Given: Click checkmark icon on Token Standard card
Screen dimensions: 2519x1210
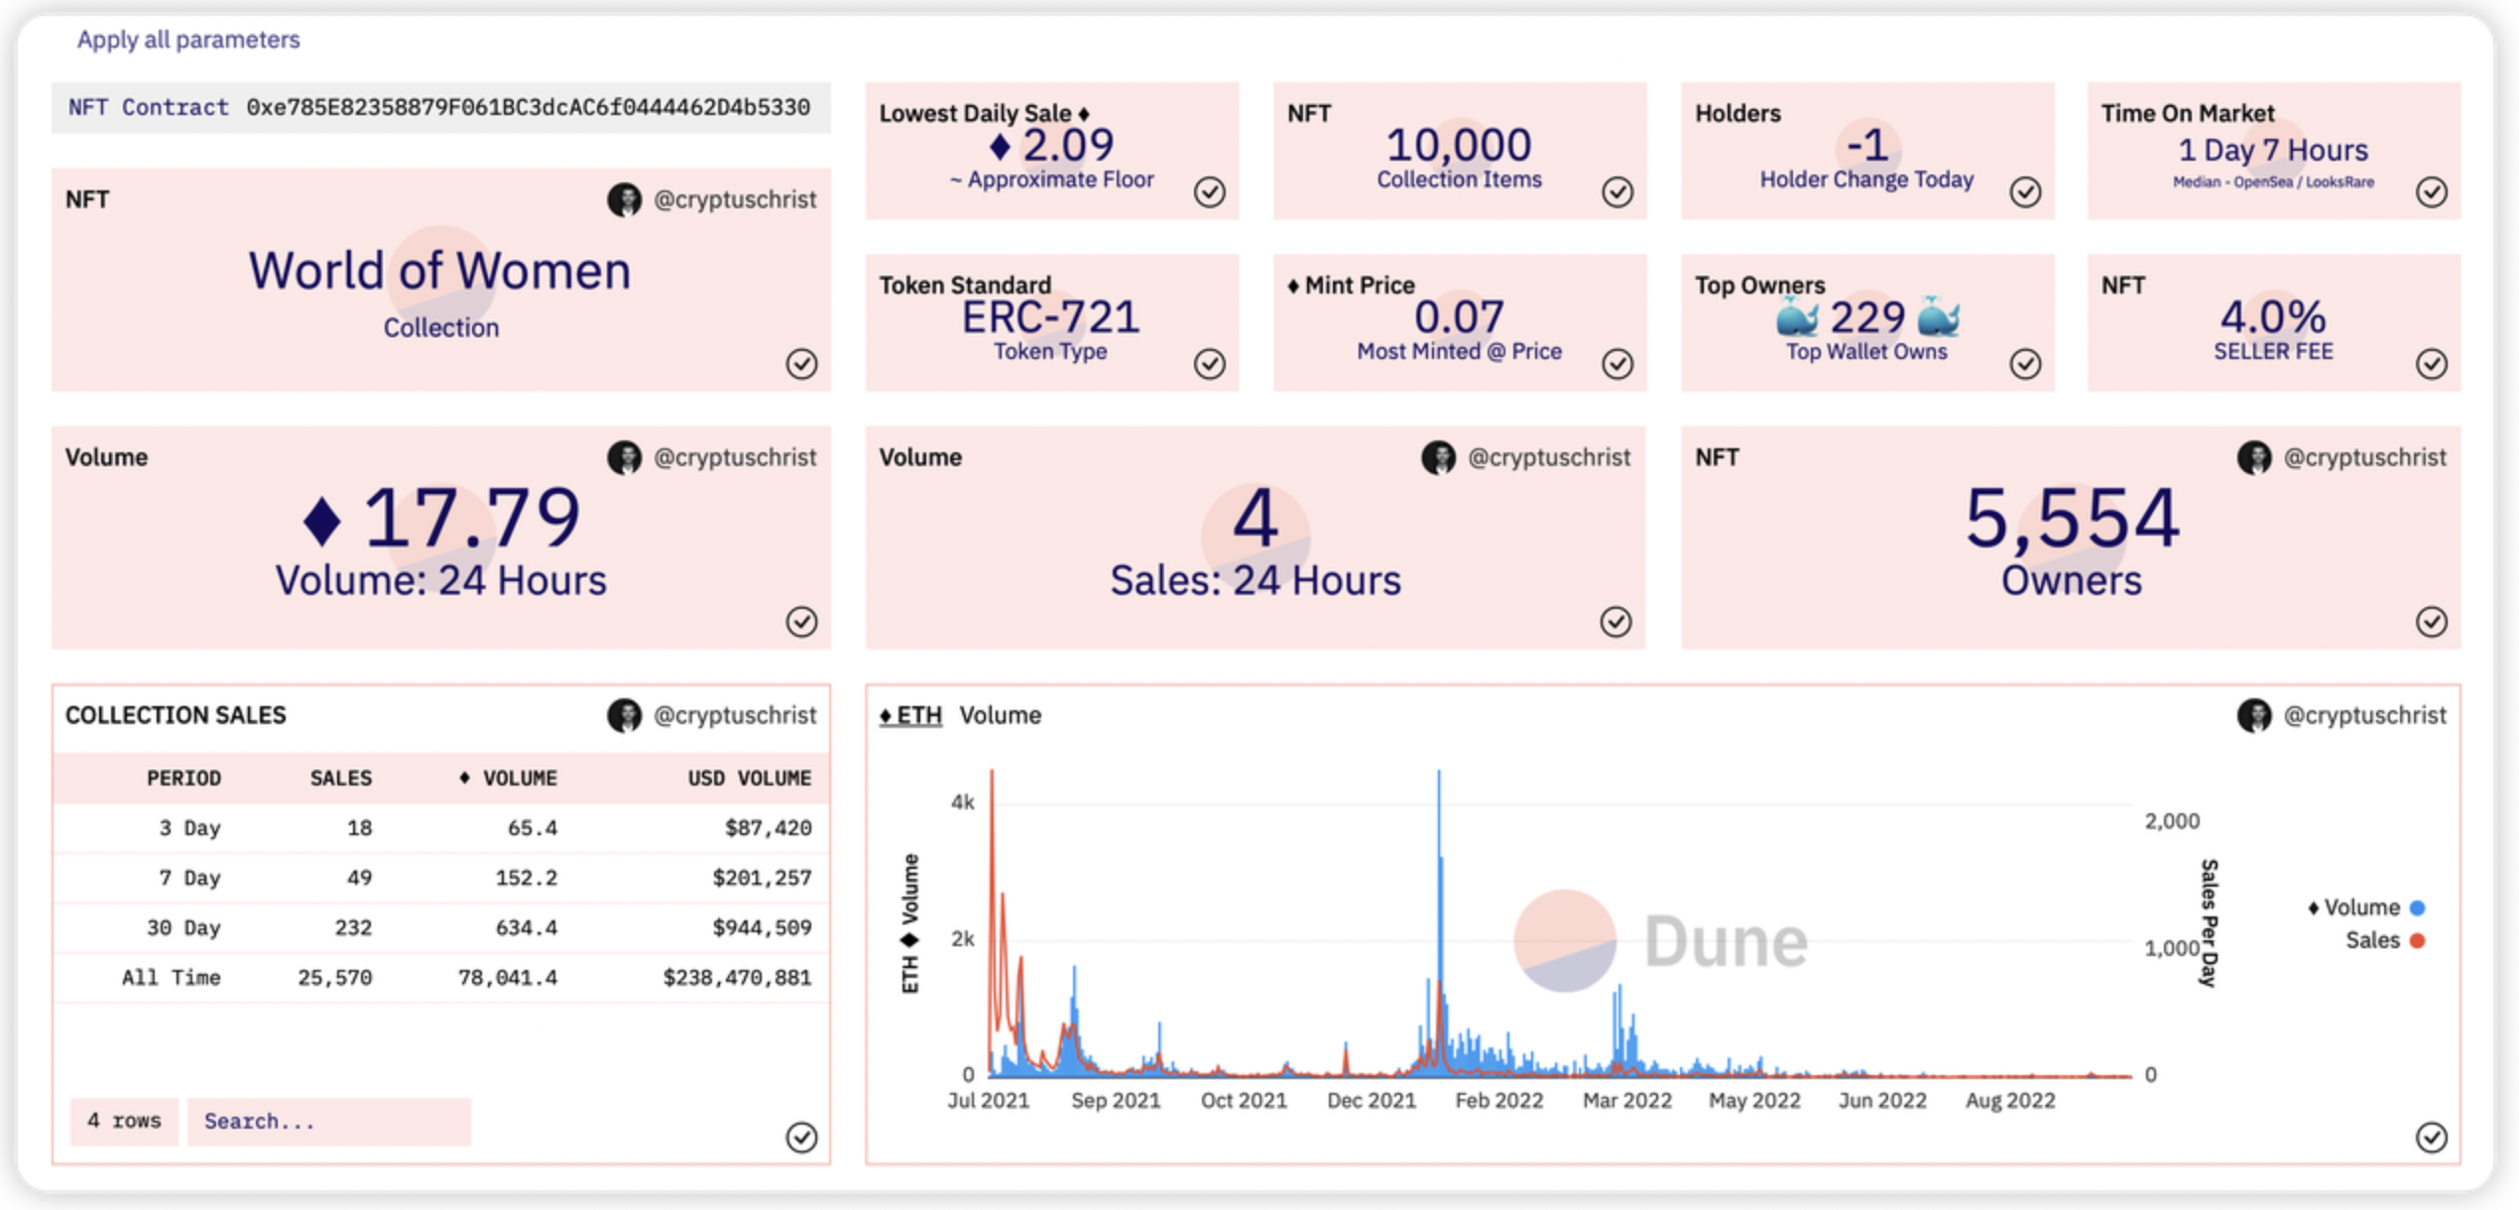Looking at the screenshot, I should coord(1209,364).
